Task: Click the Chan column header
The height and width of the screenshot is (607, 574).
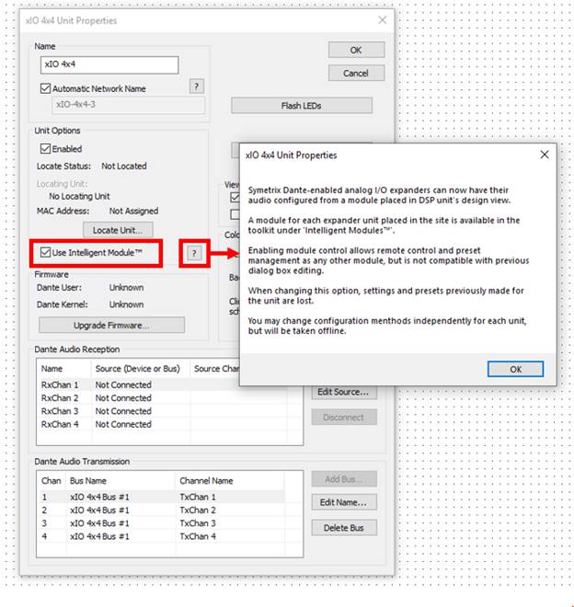Action: pos(52,481)
